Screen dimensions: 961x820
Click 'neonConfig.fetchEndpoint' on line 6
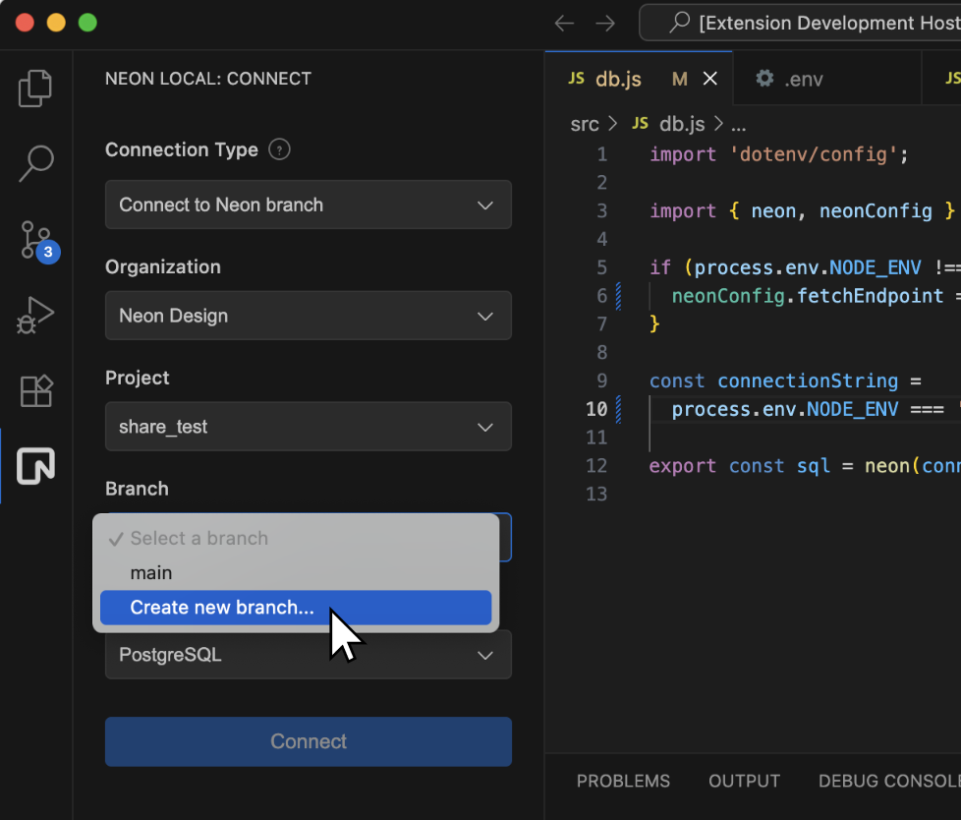click(x=807, y=296)
